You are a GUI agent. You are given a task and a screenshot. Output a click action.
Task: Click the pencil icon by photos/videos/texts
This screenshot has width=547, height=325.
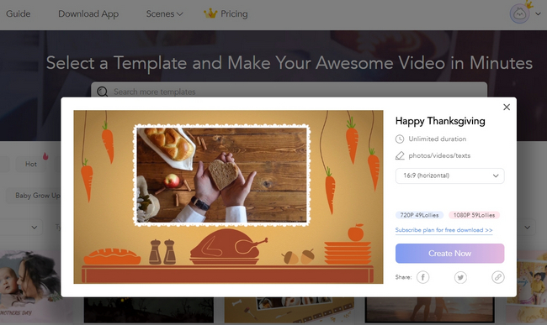pyautogui.click(x=400, y=155)
